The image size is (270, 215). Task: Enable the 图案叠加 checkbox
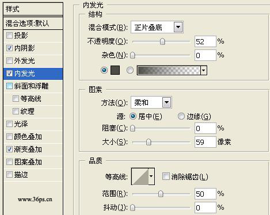point(9,162)
